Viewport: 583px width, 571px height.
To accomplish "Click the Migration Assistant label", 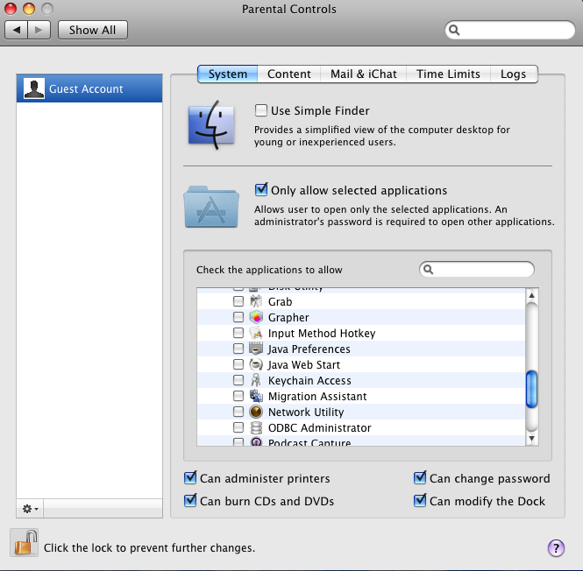I will pos(317,397).
